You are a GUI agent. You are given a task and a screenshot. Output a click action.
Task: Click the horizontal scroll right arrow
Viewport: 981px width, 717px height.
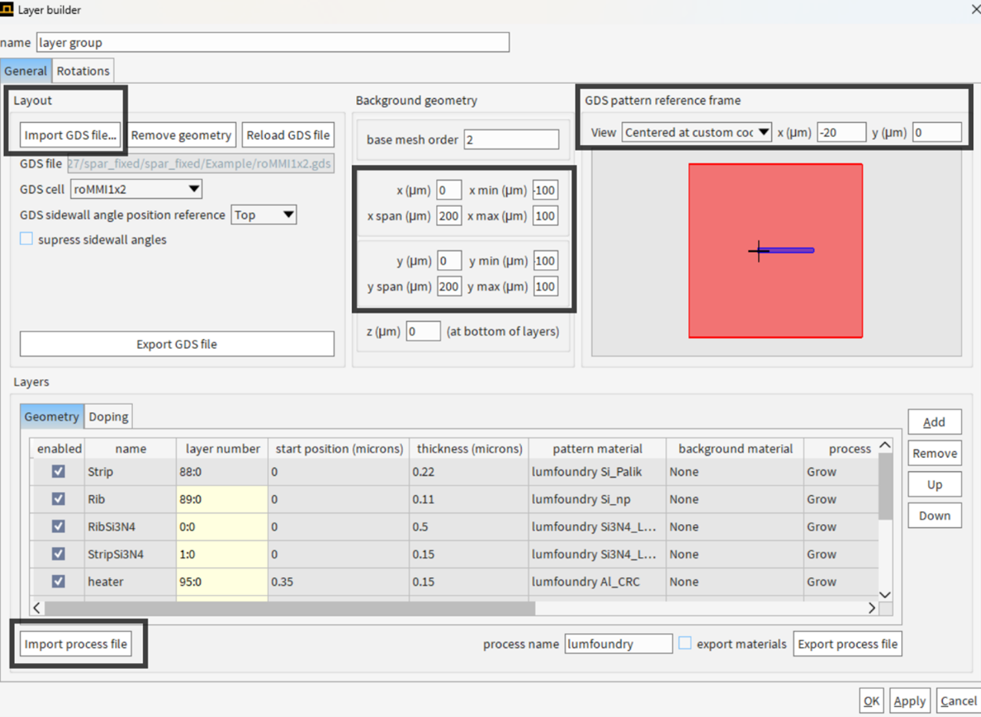[871, 608]
